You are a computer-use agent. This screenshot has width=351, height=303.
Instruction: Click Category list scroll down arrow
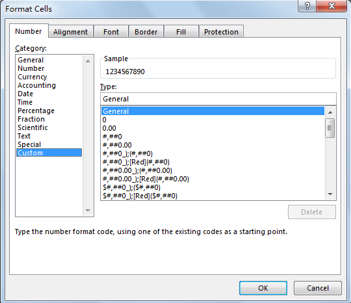pos(88,211)
